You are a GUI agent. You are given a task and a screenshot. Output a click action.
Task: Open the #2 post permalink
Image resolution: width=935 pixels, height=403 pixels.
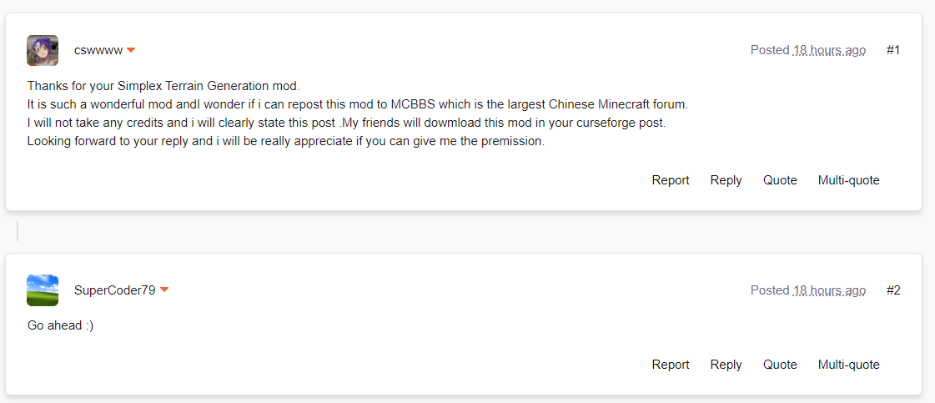893,290
